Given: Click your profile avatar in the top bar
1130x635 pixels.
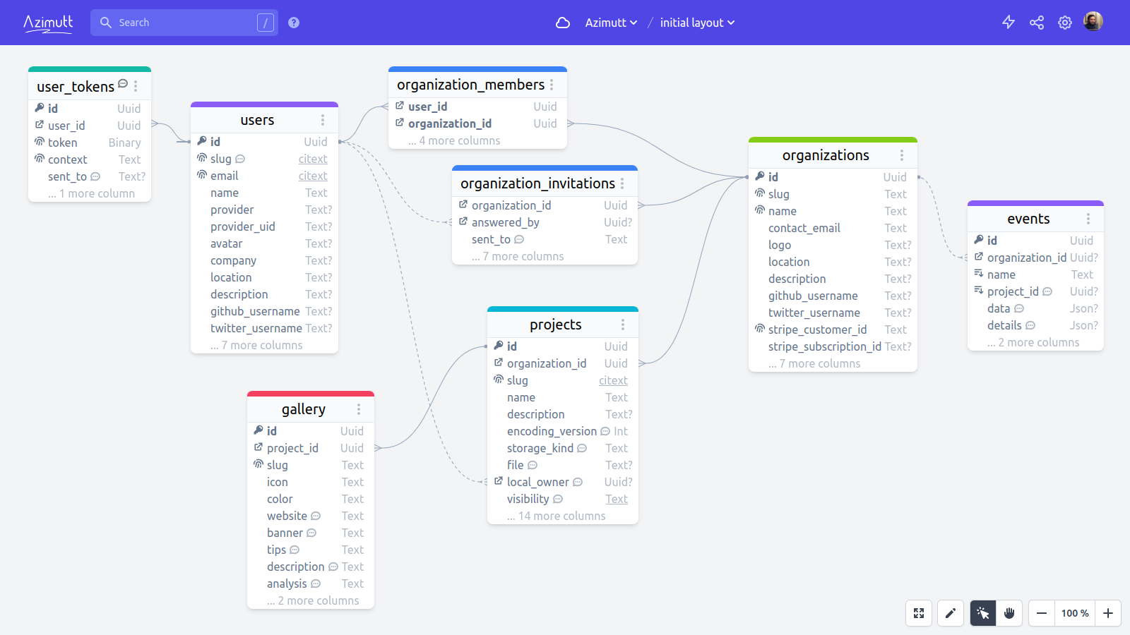Looking at the screenshot, I should point(1093,20).
